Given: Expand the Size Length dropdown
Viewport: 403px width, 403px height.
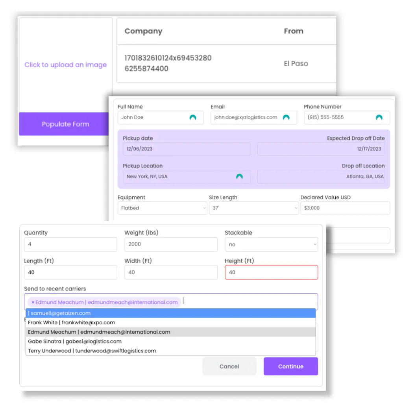Looking at the screenshot, I should tap(253, 208).
